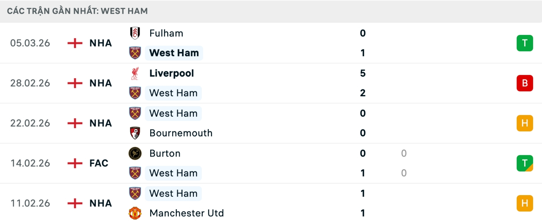Toggle the green T result badge for Fulham match

coord(525,43)
